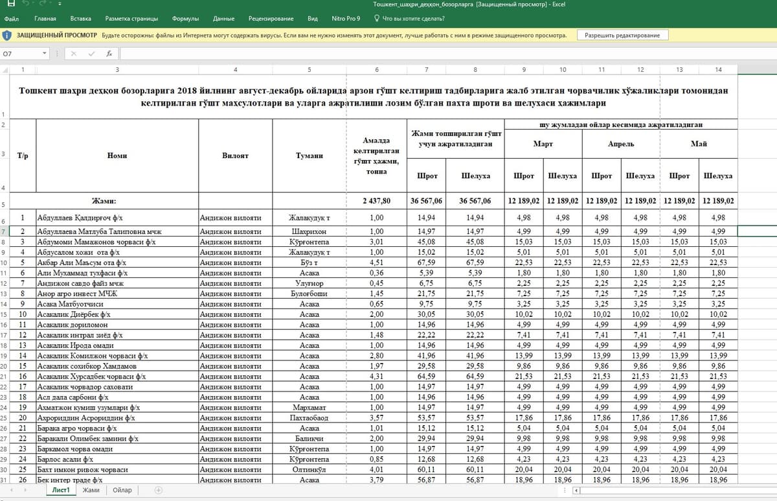The height and width of the screenshot is (501, 777).
Task: Click the Разрешить редактирование button
Action: (622, 35)
